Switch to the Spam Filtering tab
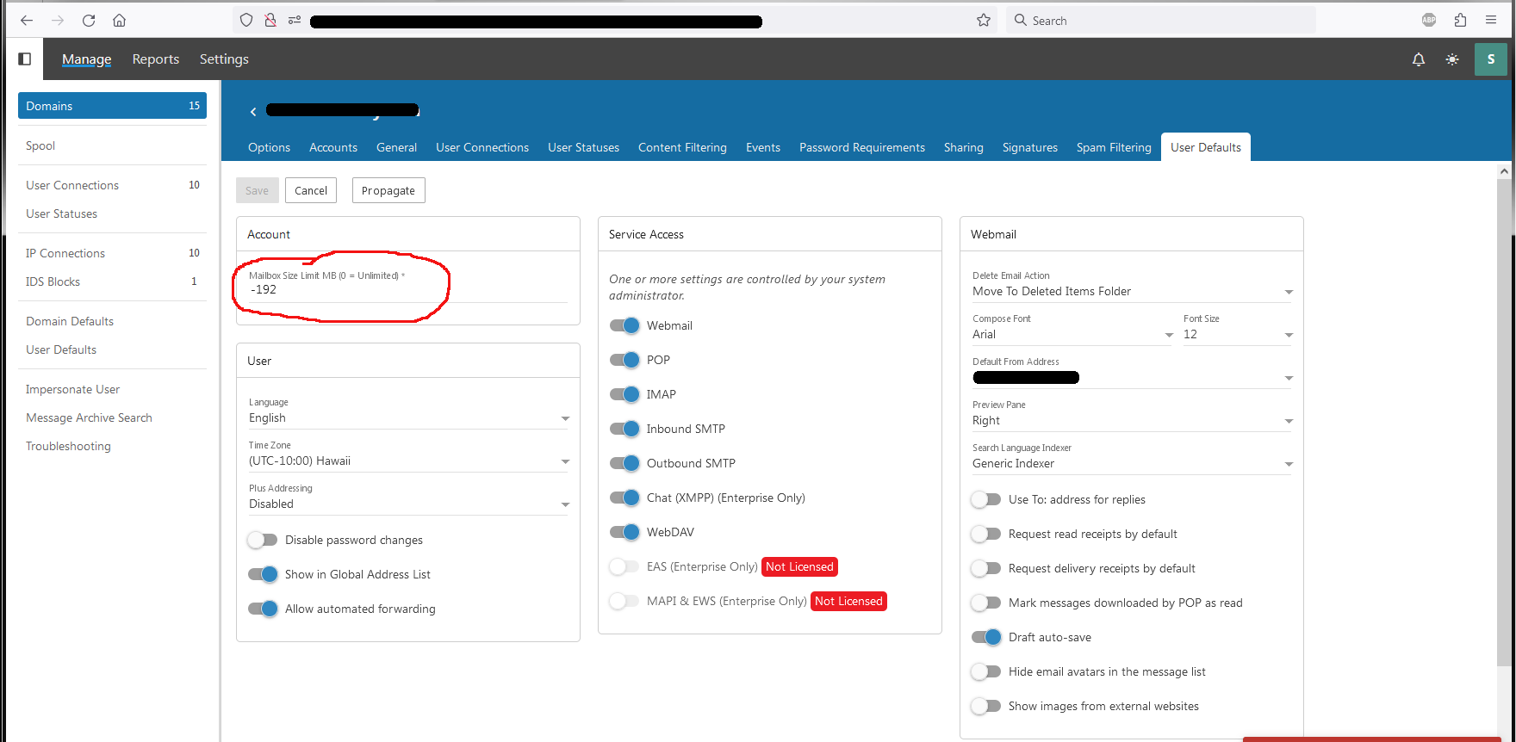Image resolution: width=1516 pixels, height=742 pixels. [1113, 147]
